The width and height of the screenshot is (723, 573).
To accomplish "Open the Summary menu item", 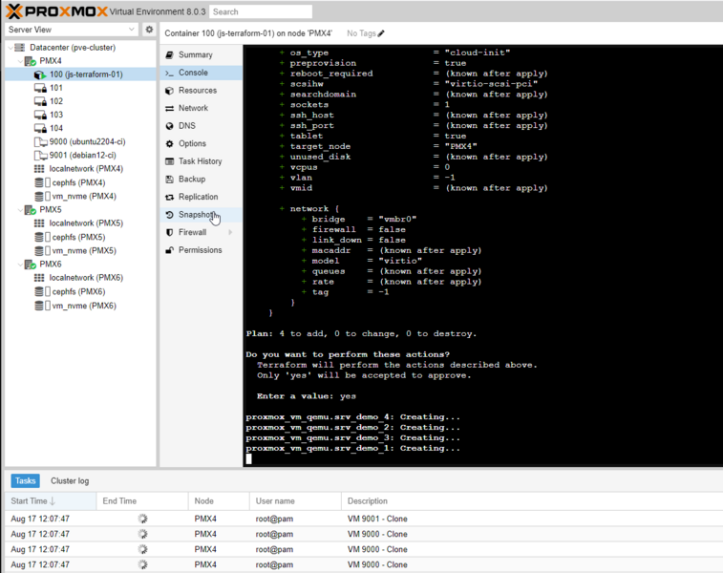I will click(201, 54).
